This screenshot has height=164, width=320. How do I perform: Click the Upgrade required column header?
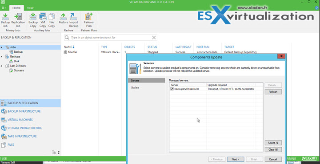231,85
